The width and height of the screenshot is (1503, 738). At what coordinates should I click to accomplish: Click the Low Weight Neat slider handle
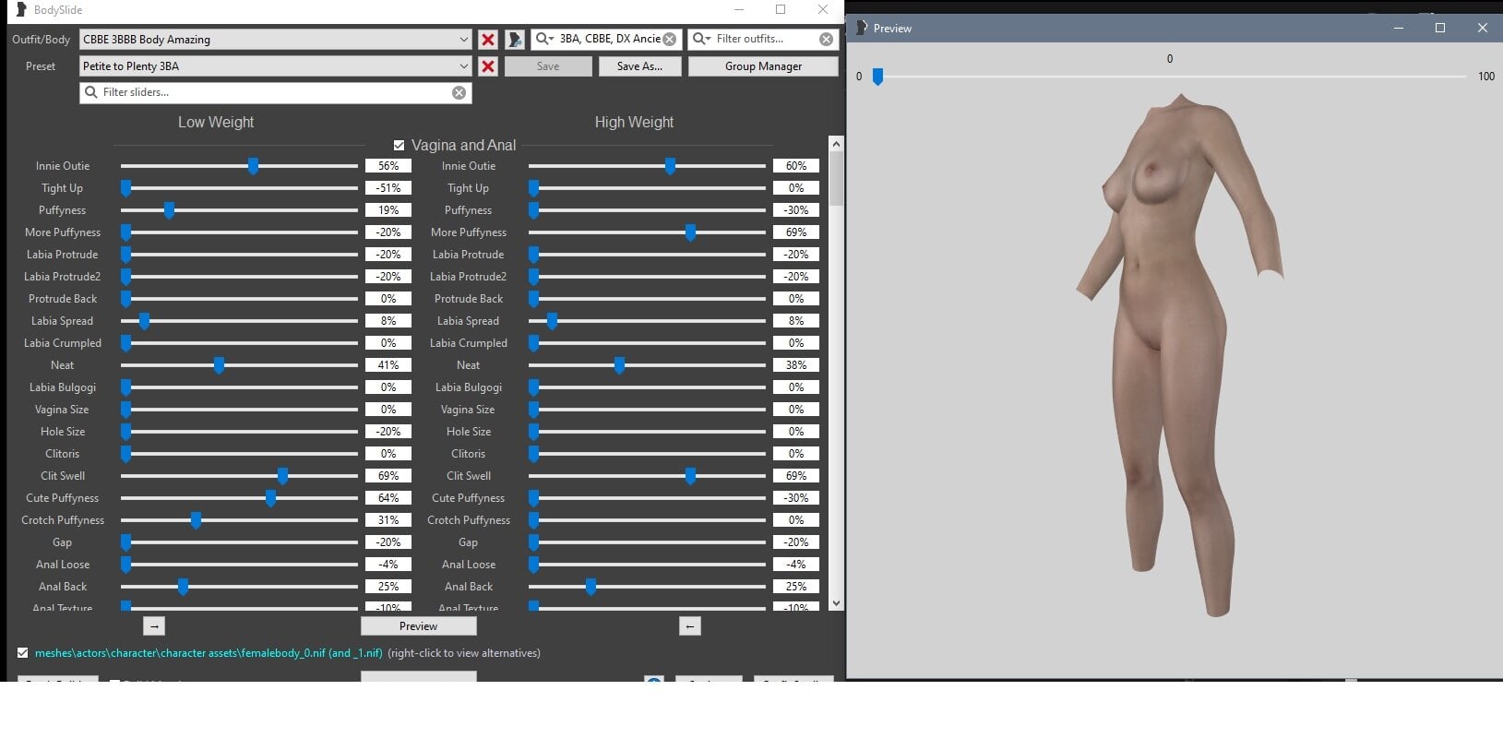pyautogui.click(x=219, y=365)
